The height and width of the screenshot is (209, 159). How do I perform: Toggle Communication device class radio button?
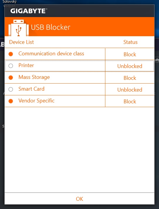tap(11, 54)
